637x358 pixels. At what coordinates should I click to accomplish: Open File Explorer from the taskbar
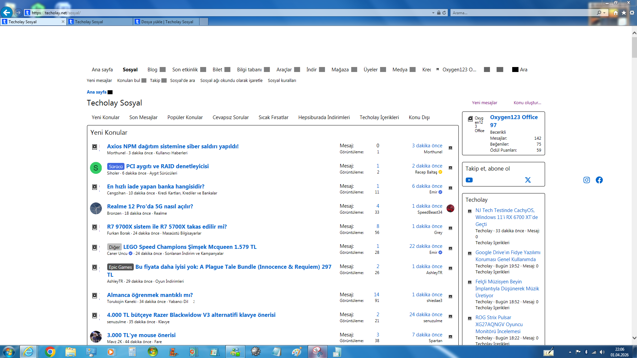coord(70,352)
